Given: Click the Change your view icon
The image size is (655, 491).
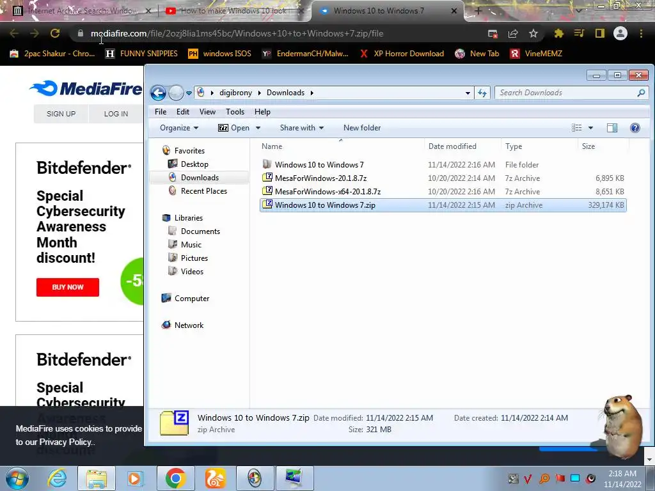Looking at the screenshot, I should tap(576, 128).
